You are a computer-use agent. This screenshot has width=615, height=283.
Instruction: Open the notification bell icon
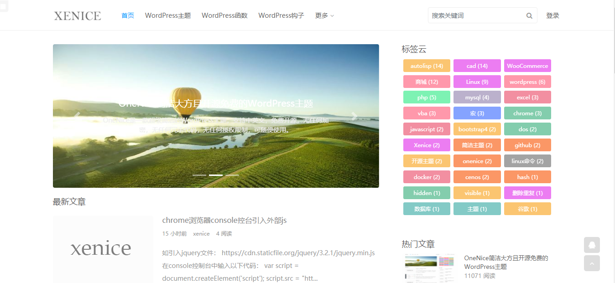coord(592,245)
